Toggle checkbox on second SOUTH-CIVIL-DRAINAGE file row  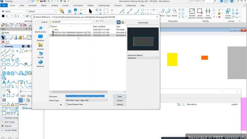point(51,35)
